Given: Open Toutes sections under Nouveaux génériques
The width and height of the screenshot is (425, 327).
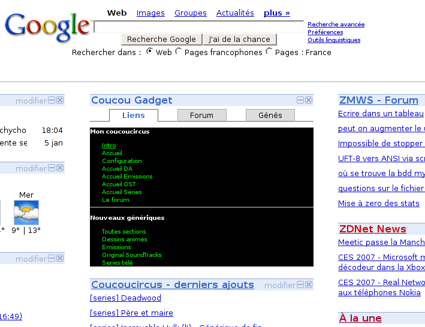Looking at the screenshot, I should [x=124, y=232].
